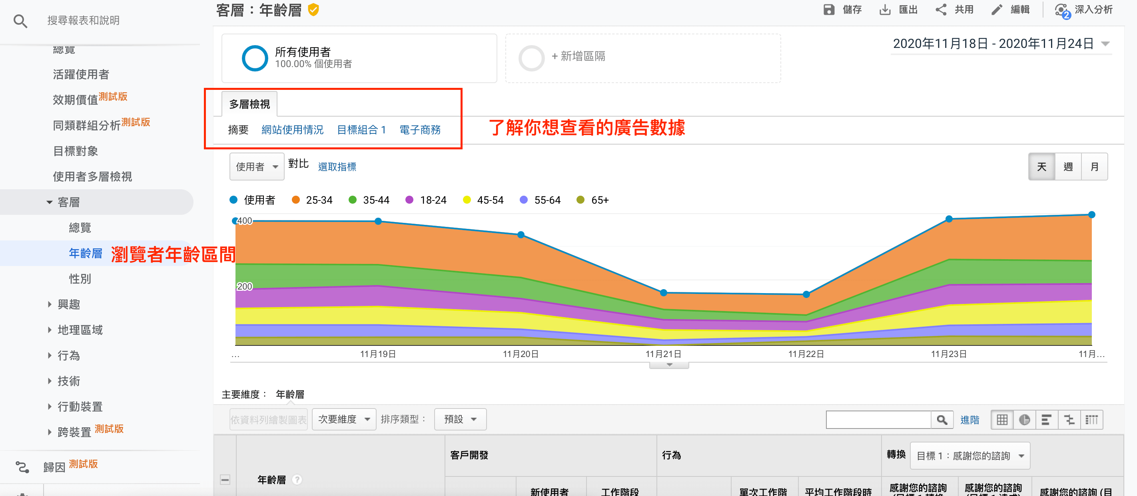Switch to comparison view icon
This screenshot has height=496, width=1137.
tap(1069, 420)
